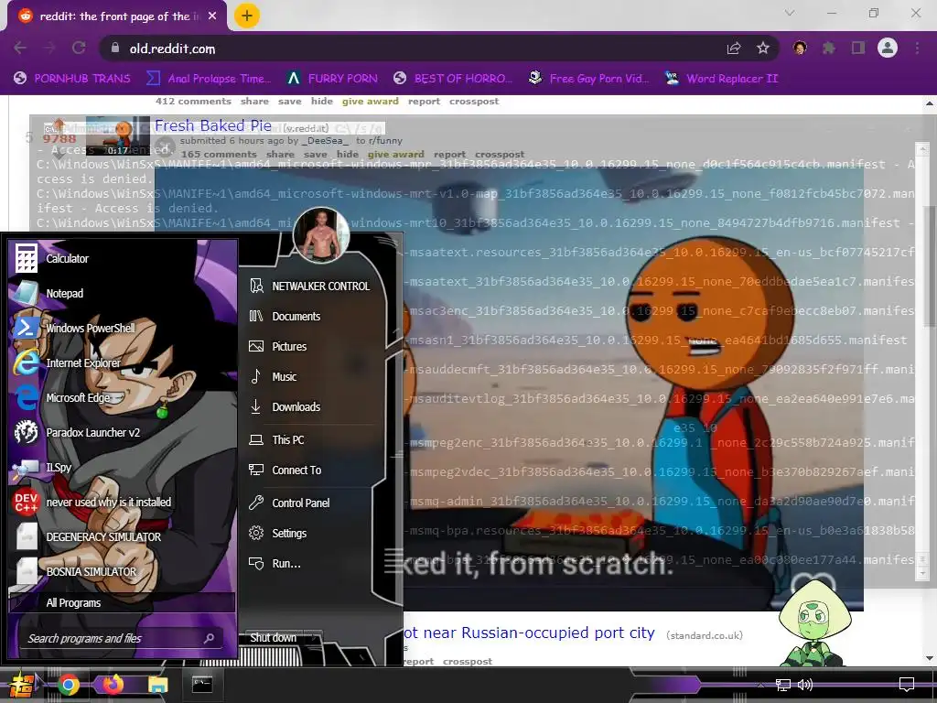
Task: Close the reddit tab
Action: 212,16
